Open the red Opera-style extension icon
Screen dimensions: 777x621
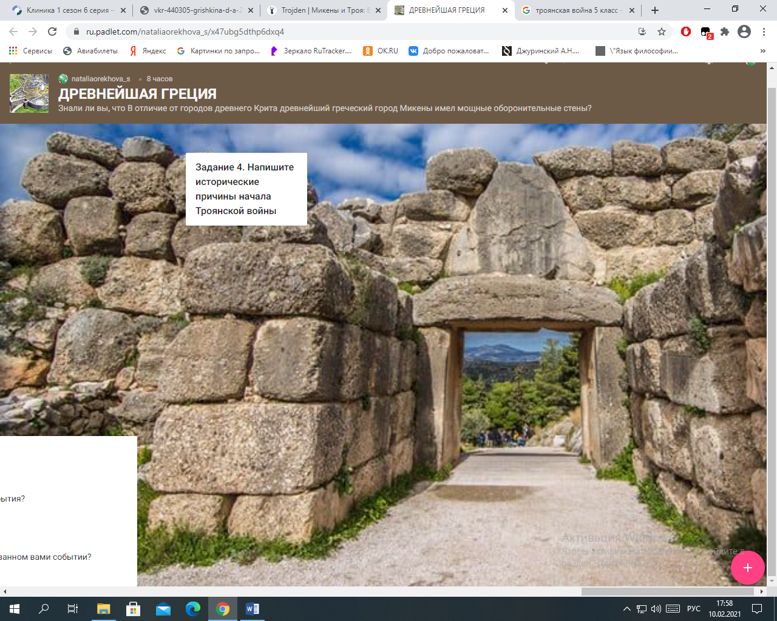pos(686,32)
